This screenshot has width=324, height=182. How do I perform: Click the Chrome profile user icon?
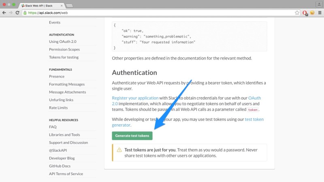(319, 4)
